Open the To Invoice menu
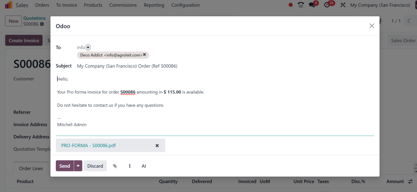This screenshot has height=192, width=417. pyautogui.click(x=66, y=5)
